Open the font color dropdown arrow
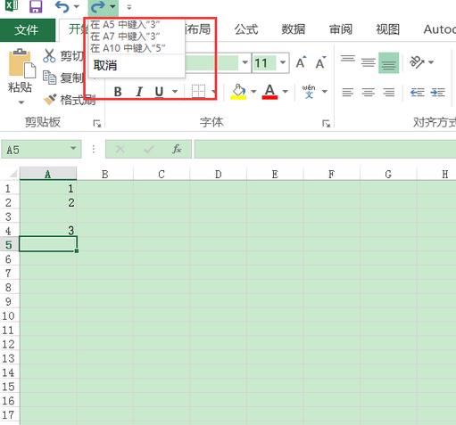 point(286,91)
